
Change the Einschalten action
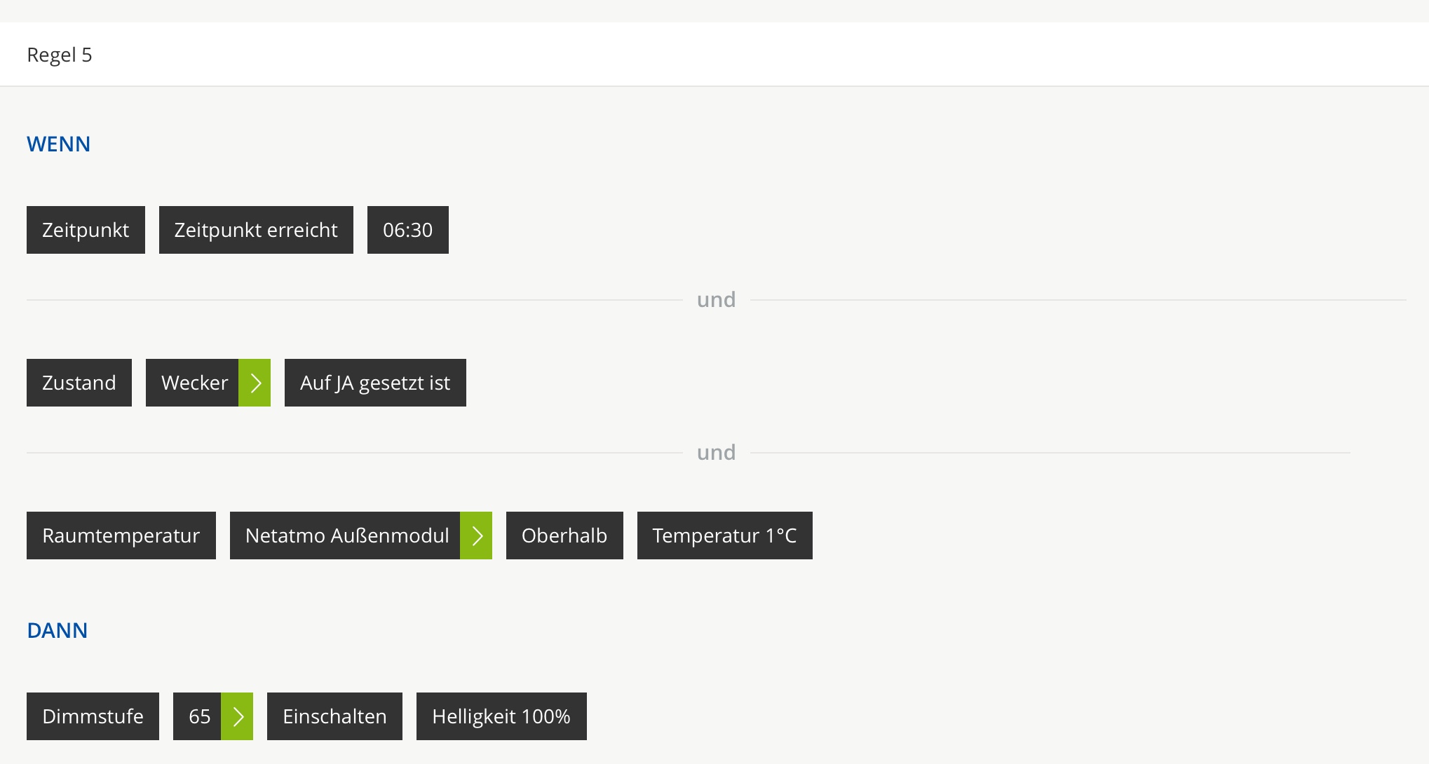[334, 716]
